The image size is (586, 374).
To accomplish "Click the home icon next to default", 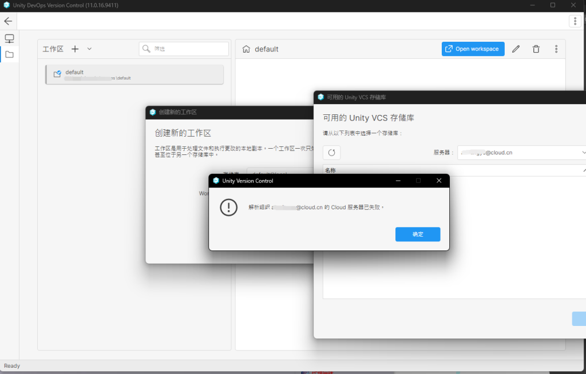I will (246, 49).
